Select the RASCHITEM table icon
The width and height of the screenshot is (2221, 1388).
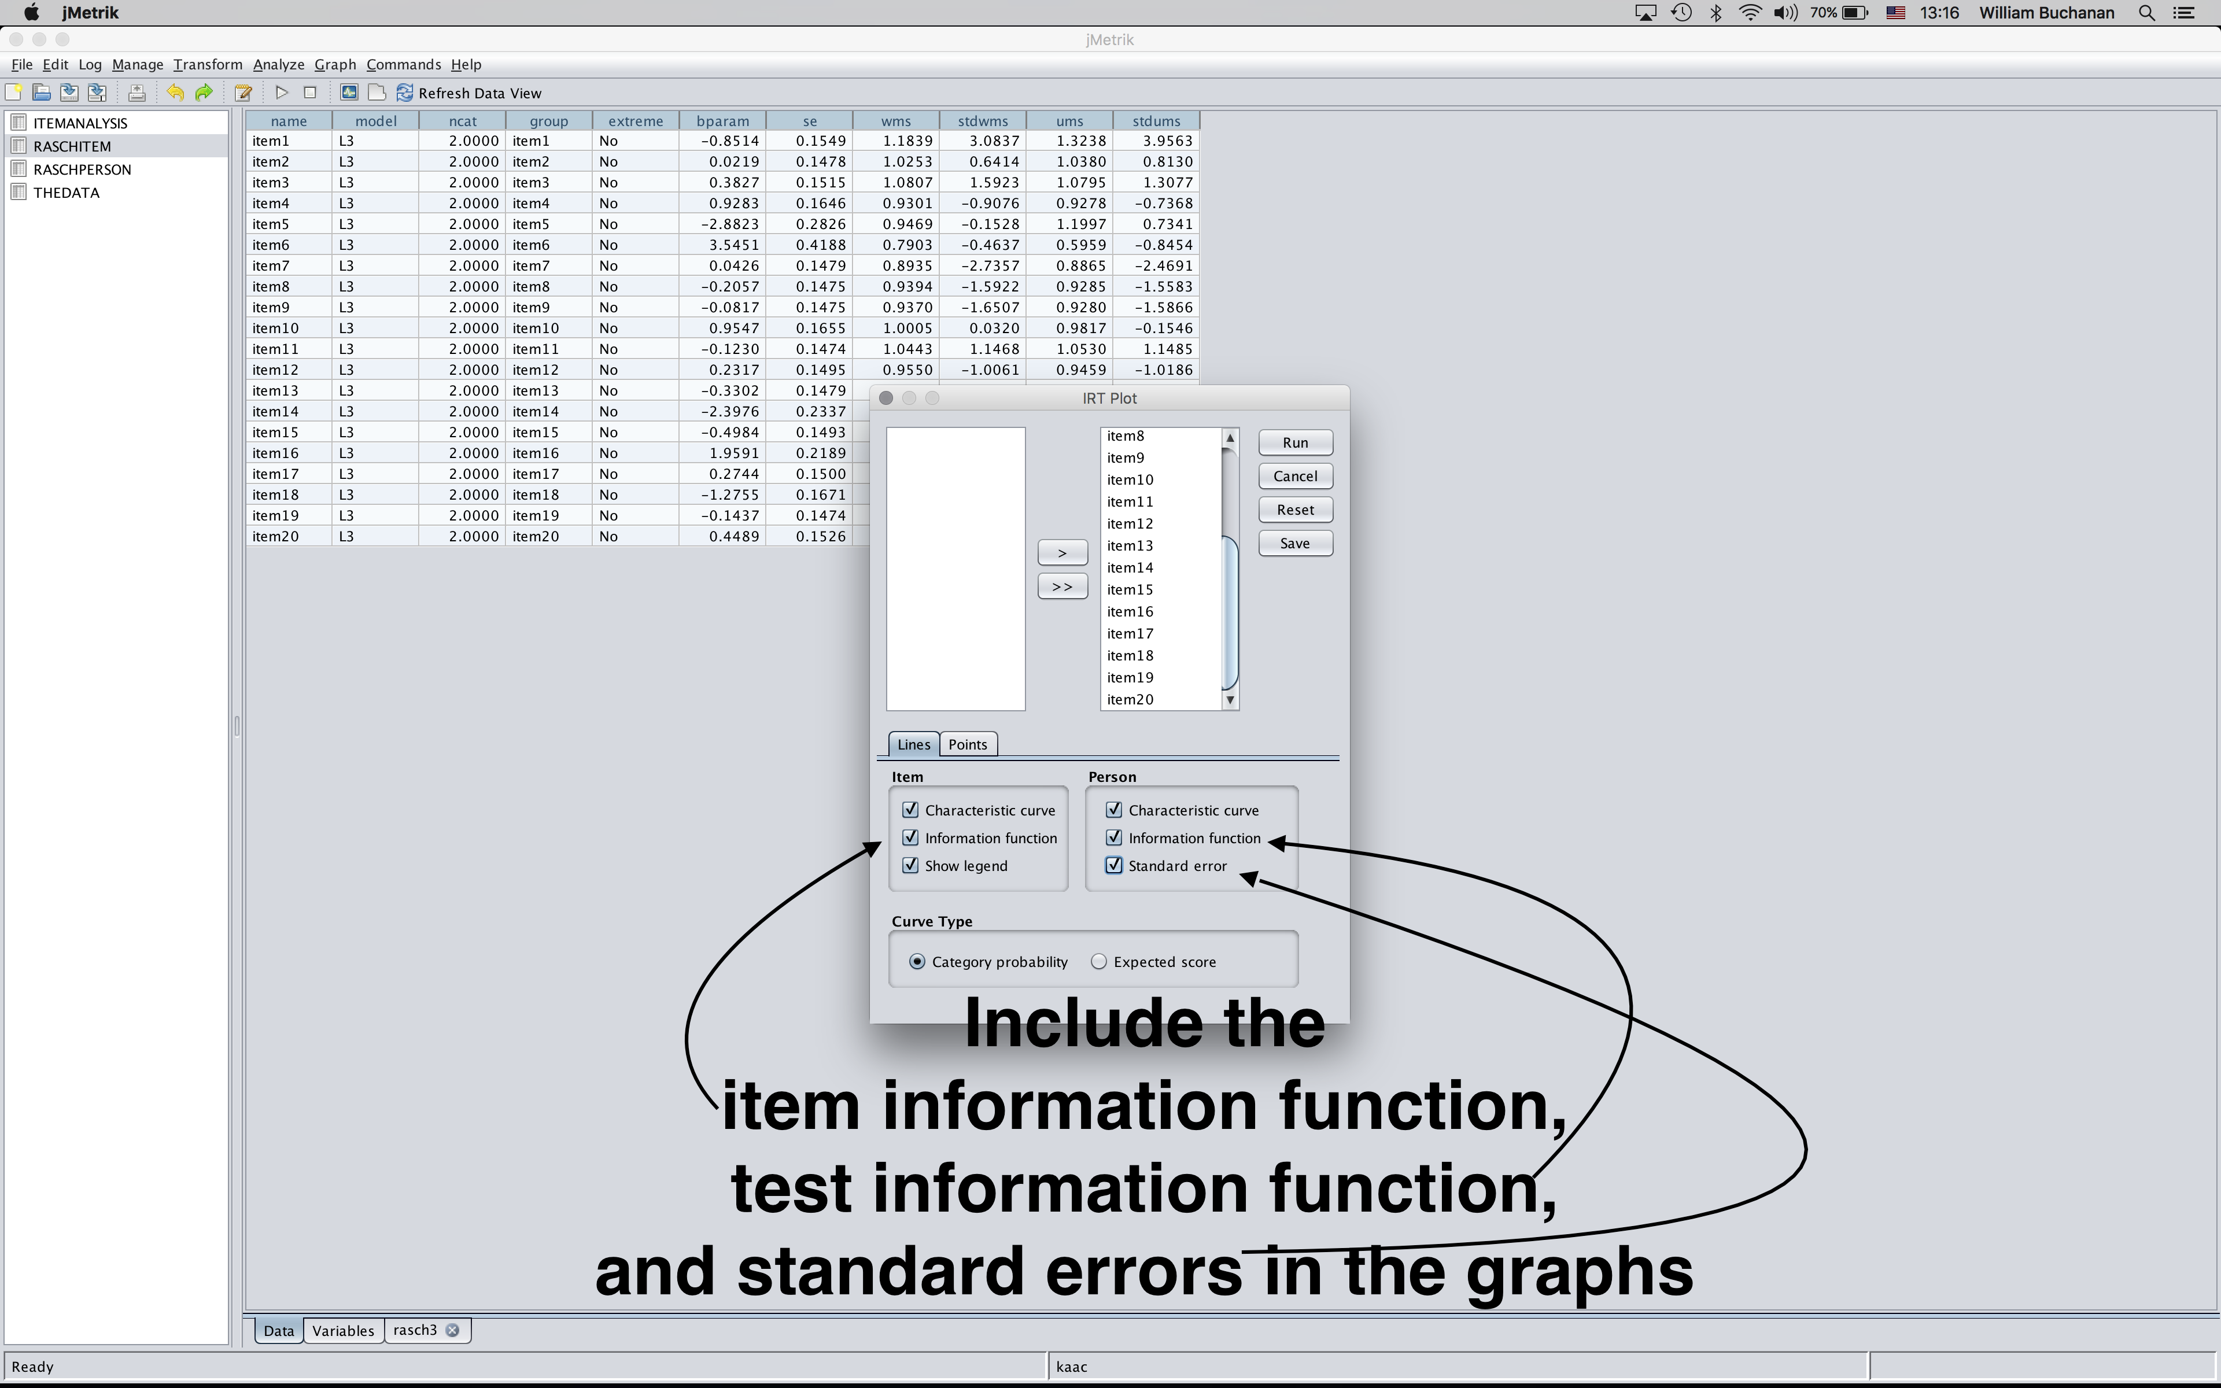[19, 145]
